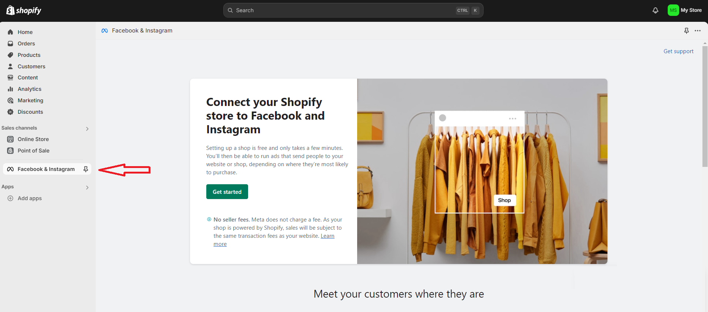The width and height of the screenshot is (708, 312).
Task: Open the Home section in the sidebar
Action: coord(25,32)
